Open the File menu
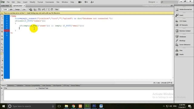194x109 pixels. click(8, 2)
